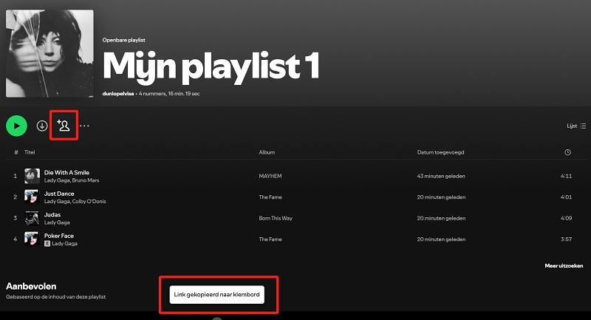Click the 4:09 duration of Judas
This screenshot has width=591, height=320.
point(566,218)
